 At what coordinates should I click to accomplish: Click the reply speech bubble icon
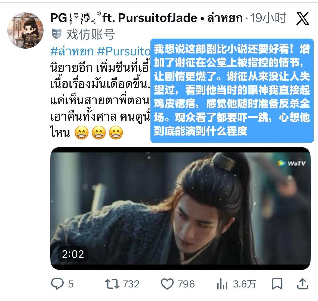57,284
